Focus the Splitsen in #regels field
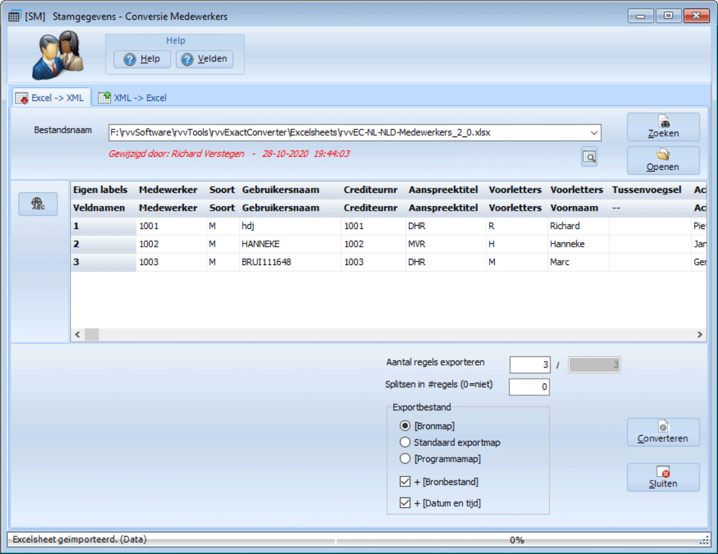718x554 pixels. pos(529,387)
